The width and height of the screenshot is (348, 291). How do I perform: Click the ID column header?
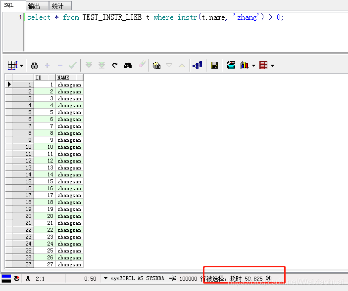tap(44, 78)
